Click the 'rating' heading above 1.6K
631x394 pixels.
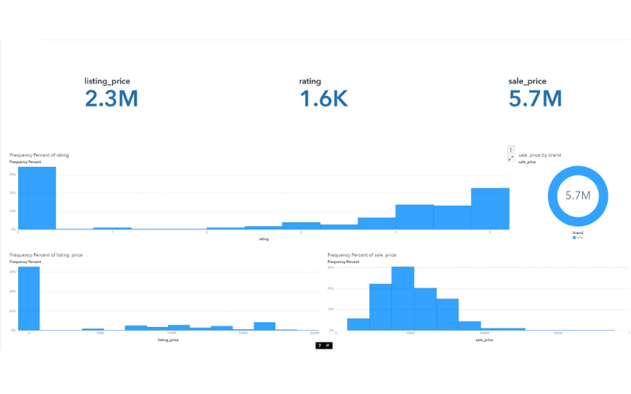click(x=310, y=81)
